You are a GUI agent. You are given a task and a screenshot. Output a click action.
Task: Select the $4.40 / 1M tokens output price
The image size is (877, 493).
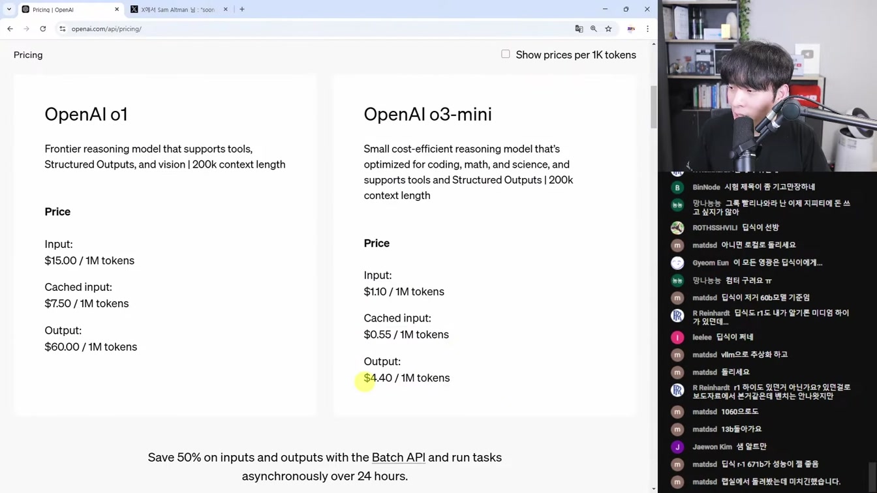407,378
